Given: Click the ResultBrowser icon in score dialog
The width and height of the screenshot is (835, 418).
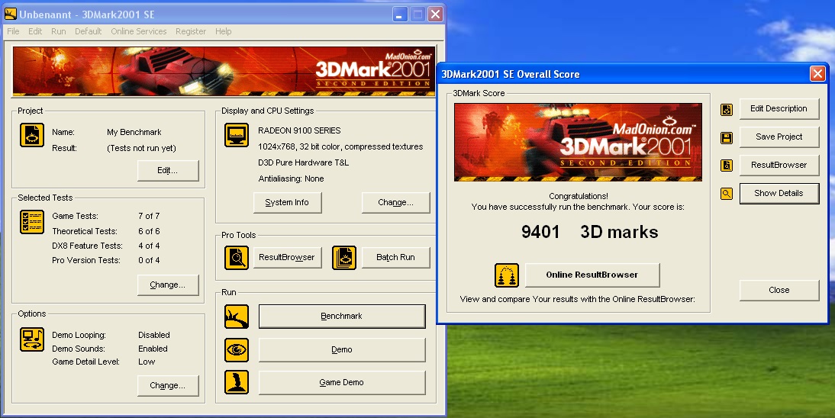Looking at the screenshot, I should [727, 166].
